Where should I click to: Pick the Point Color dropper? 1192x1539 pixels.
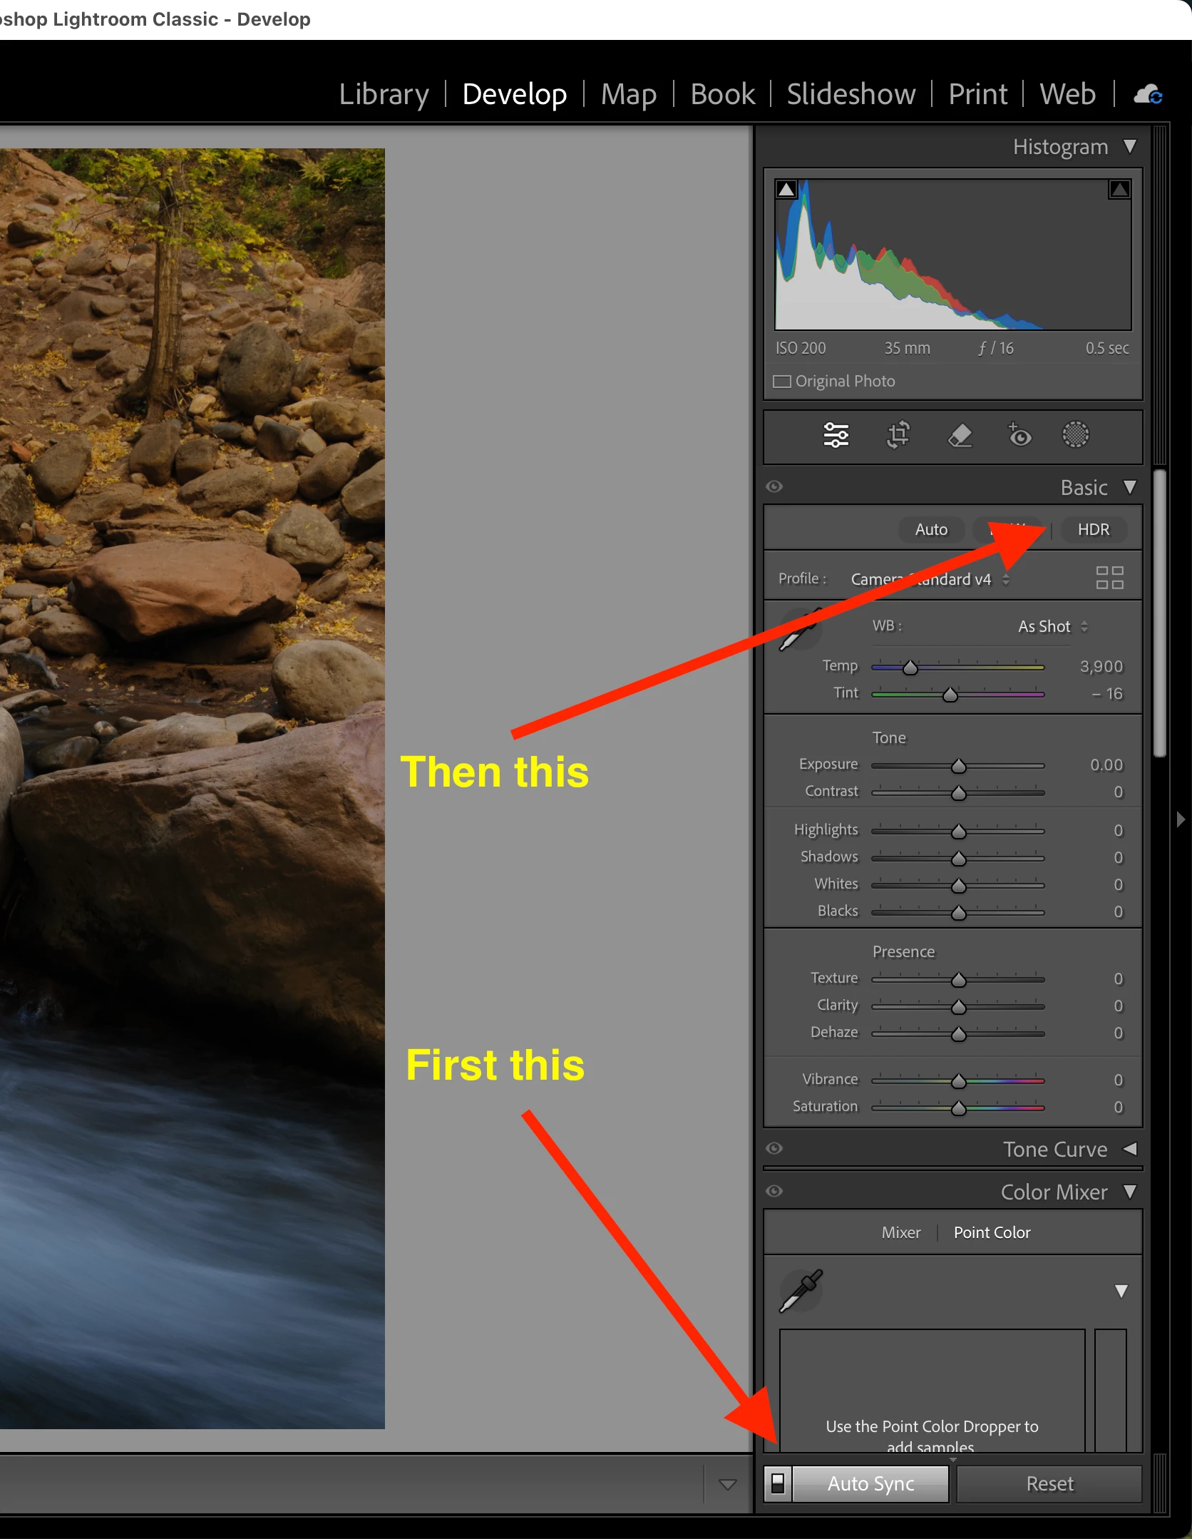(x=801, y=1290)
